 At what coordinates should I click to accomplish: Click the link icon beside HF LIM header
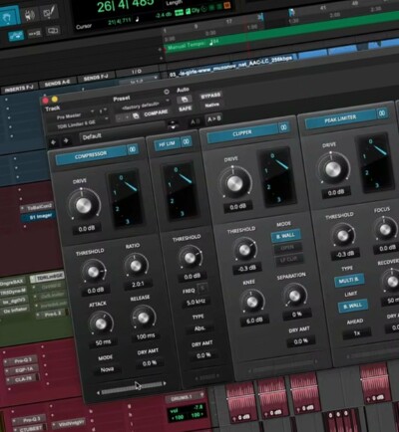(187, 141)
